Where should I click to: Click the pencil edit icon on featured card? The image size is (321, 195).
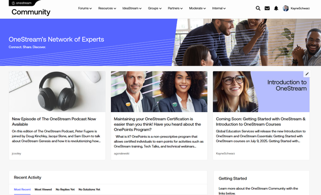307,74
